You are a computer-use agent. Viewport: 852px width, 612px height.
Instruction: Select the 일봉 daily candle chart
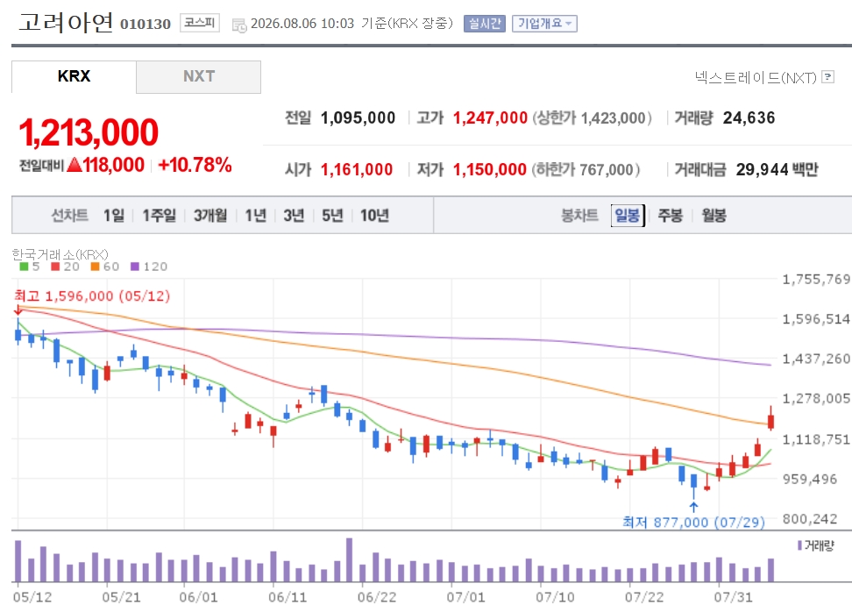point(627,215)
